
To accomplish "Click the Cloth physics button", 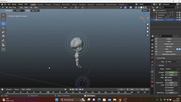I will coord(168,41).
